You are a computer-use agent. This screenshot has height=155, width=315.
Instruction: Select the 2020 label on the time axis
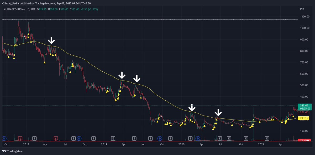coord(182,144)
